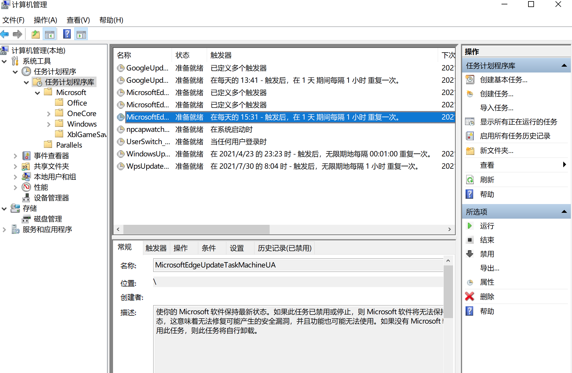Click the blue Help toolbar icon
Viewport: 572px width, 373px height.
click(x=67, y=34)
